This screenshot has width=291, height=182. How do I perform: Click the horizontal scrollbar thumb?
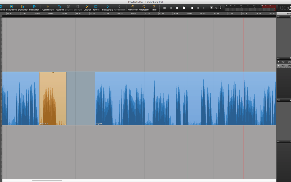(47, 180)
